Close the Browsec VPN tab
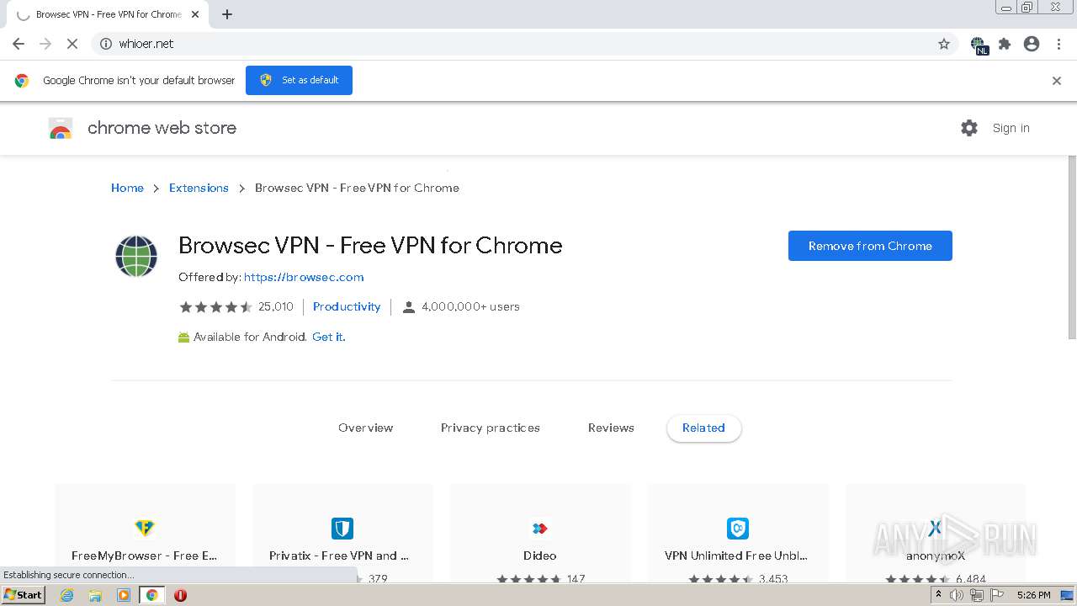The image size is (1077, 606). [x=195, y=14]
